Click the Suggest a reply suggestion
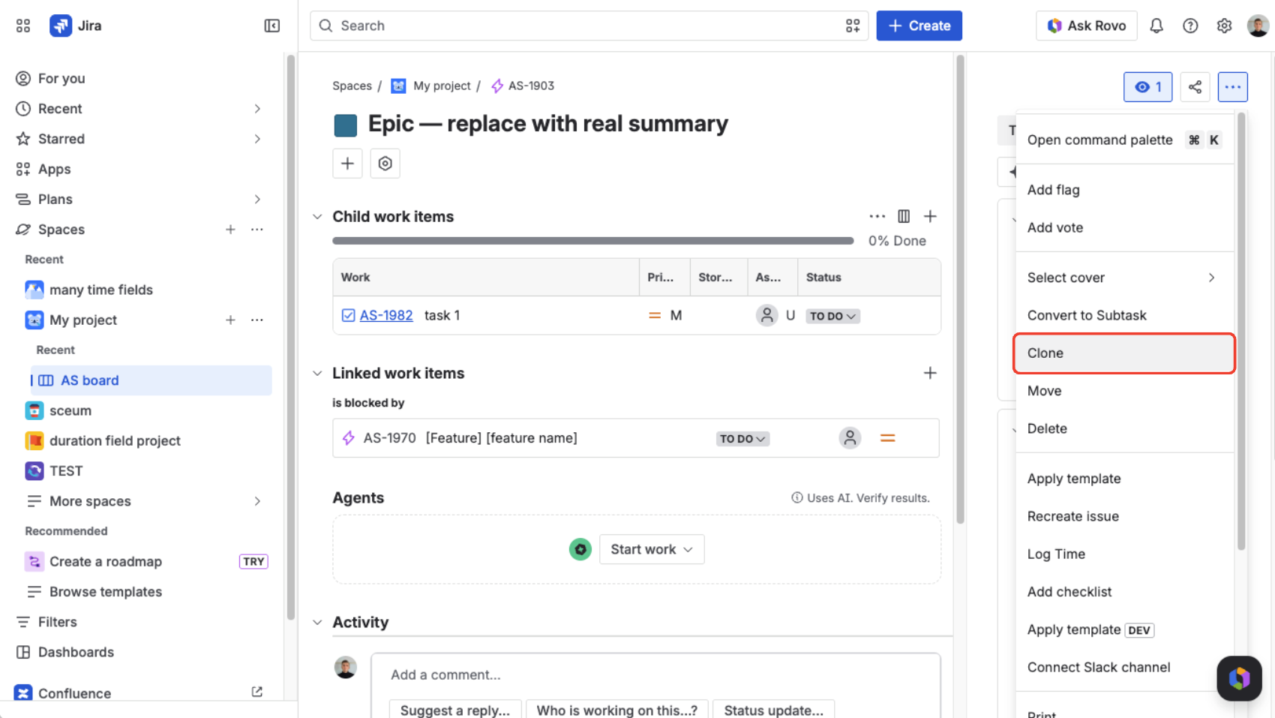Screen dimensions: 1275x718 click(455, 710)
